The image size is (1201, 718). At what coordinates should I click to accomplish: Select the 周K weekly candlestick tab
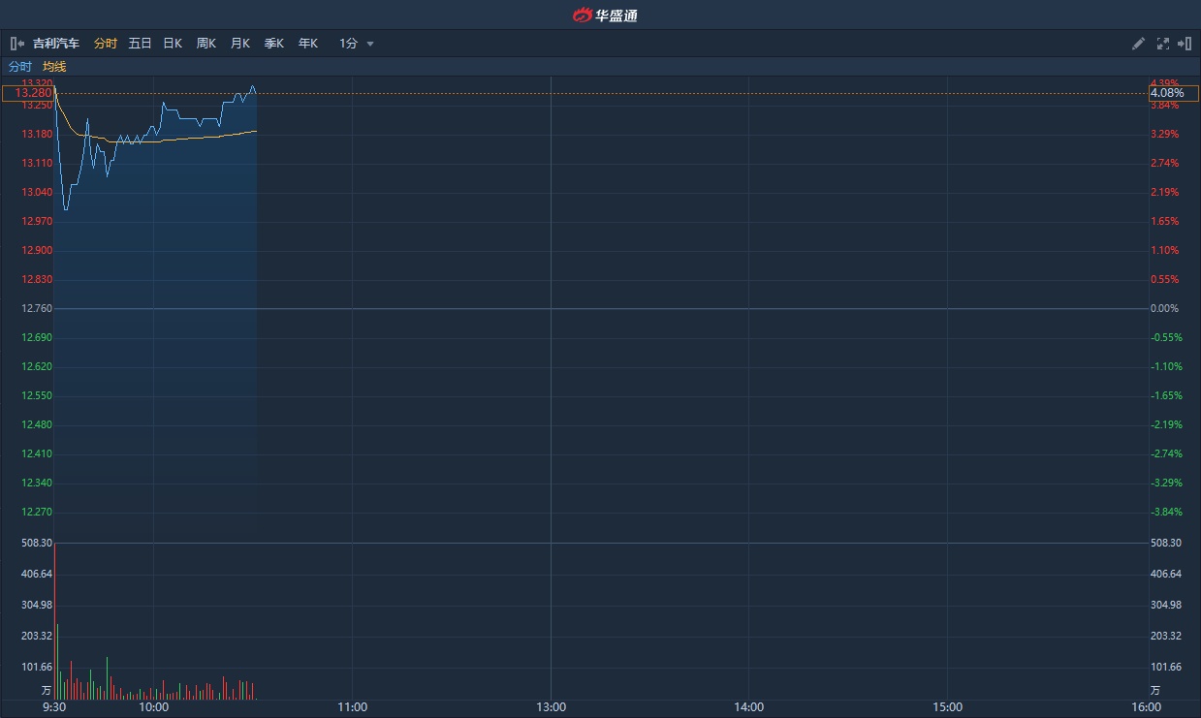click(205, 44)
